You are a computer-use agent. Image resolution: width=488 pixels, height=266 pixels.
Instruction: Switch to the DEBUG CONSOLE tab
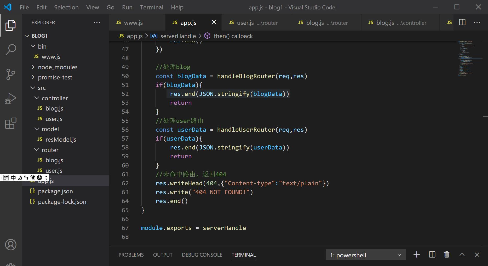[x=202, y=255]
